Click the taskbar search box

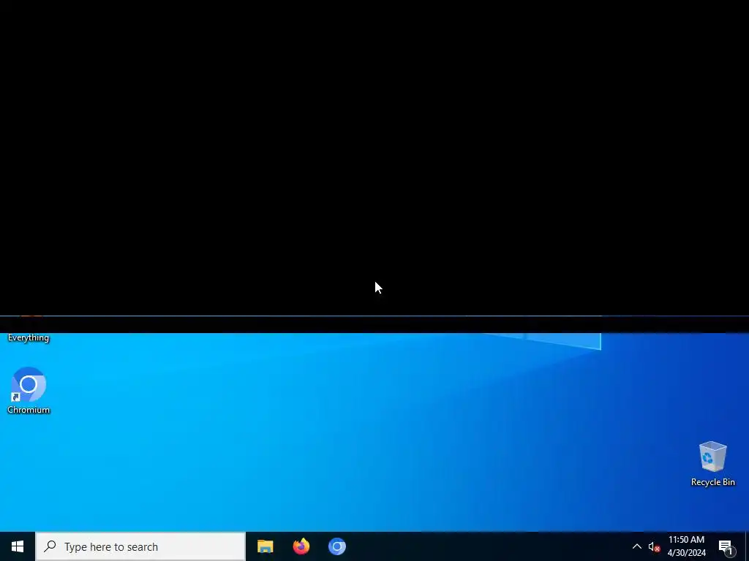click(x=140, y=546)
